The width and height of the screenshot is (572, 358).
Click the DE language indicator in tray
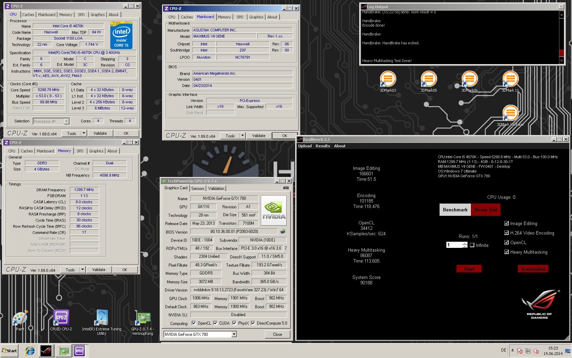click(x=504, y=350)
